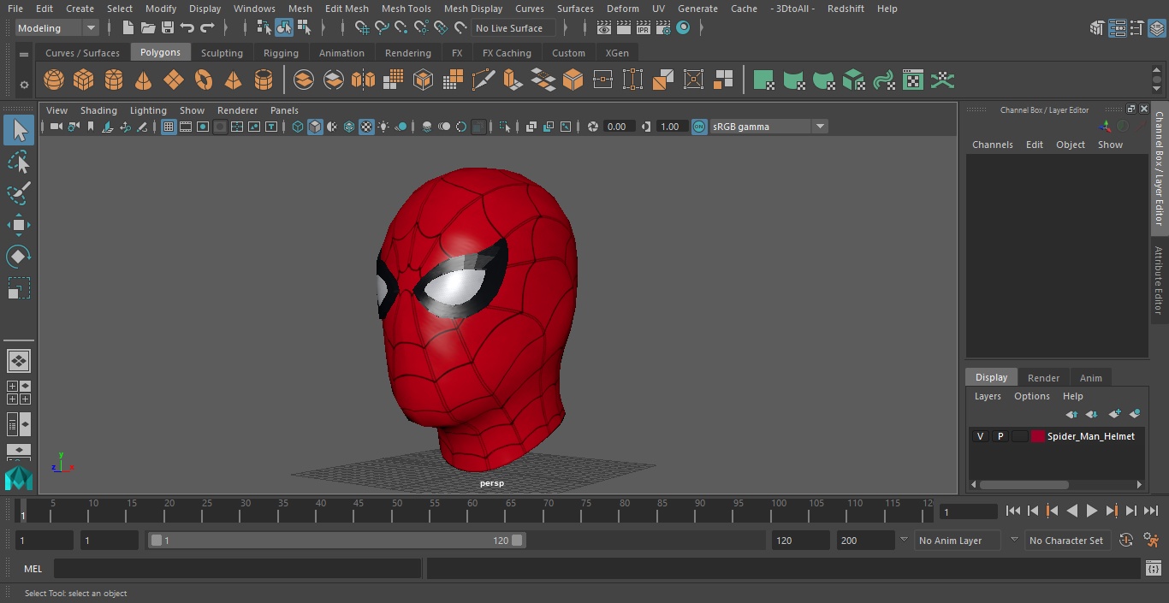The width and height of the screenshot is (1169, 603).
Task: Select the Move tool in toolbox
Action: pyautogui.click(x=19, y=226)
